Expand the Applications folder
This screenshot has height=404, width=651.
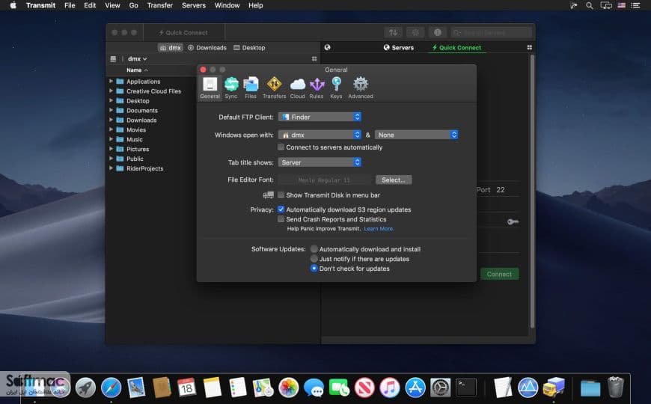[x=111, y=81]
